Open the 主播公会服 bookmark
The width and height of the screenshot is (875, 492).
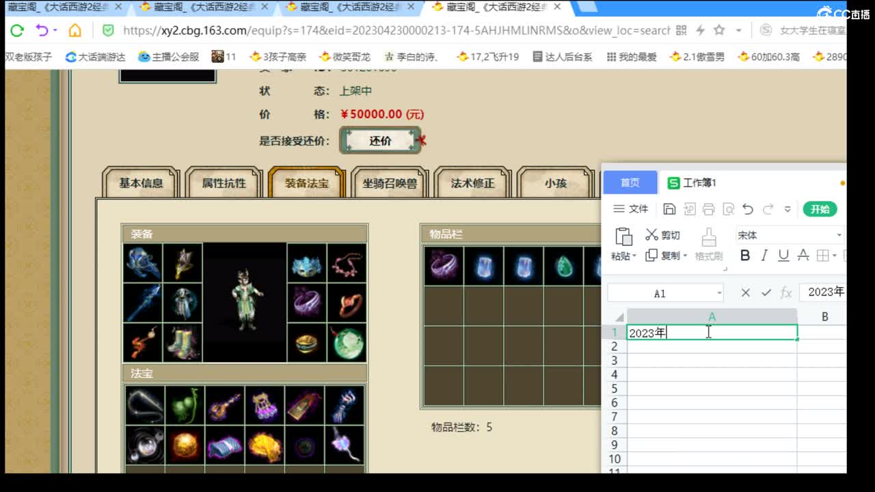(x=168, y=57)
